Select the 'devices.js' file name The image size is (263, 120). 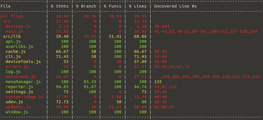point(18,26)
